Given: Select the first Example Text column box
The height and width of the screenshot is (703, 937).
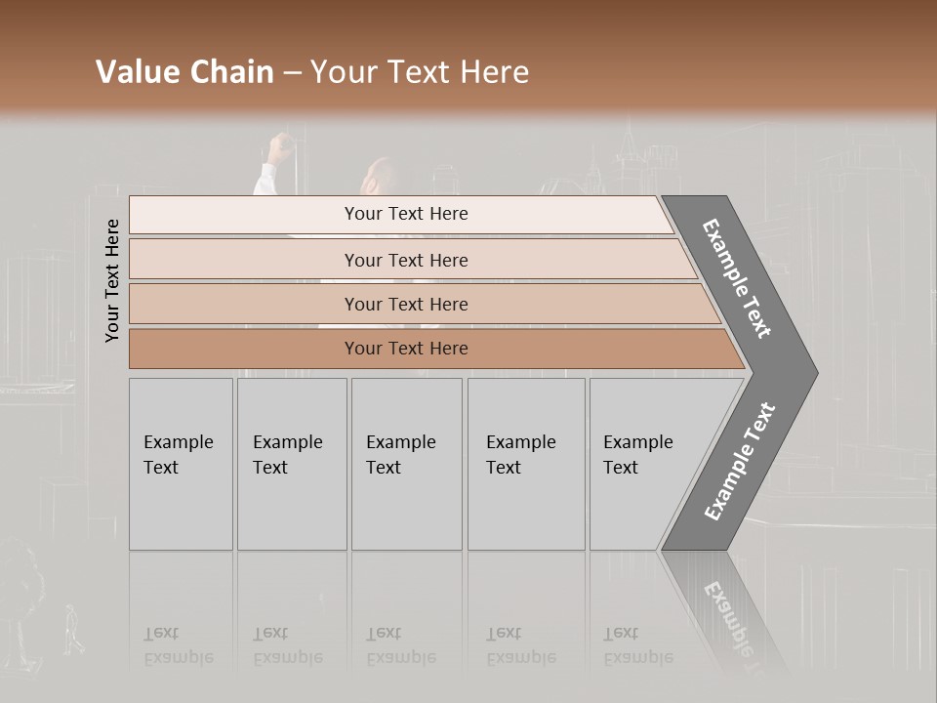Looking at the screenshot, I should click(x=182, y=464).
